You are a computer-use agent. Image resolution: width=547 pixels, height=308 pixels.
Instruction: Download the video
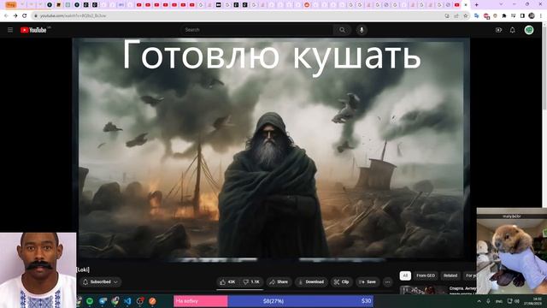[x=311, y=281]
